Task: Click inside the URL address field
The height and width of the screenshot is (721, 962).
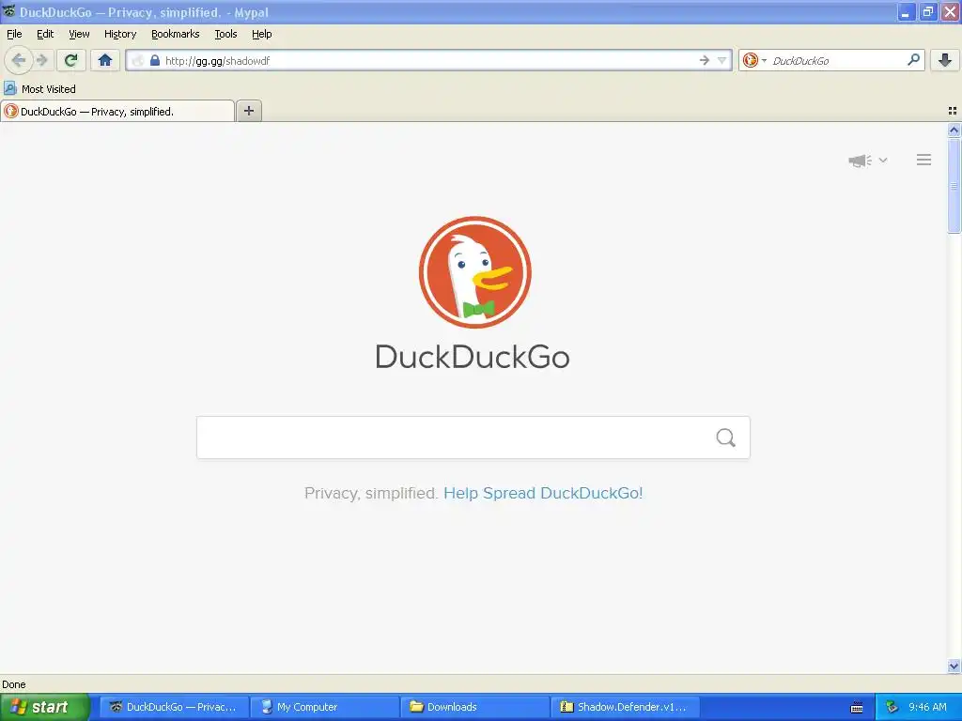Action: 429,60
